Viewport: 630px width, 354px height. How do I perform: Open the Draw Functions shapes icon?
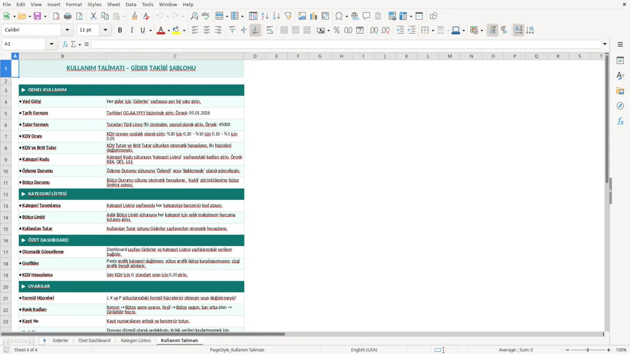(434, 16)
